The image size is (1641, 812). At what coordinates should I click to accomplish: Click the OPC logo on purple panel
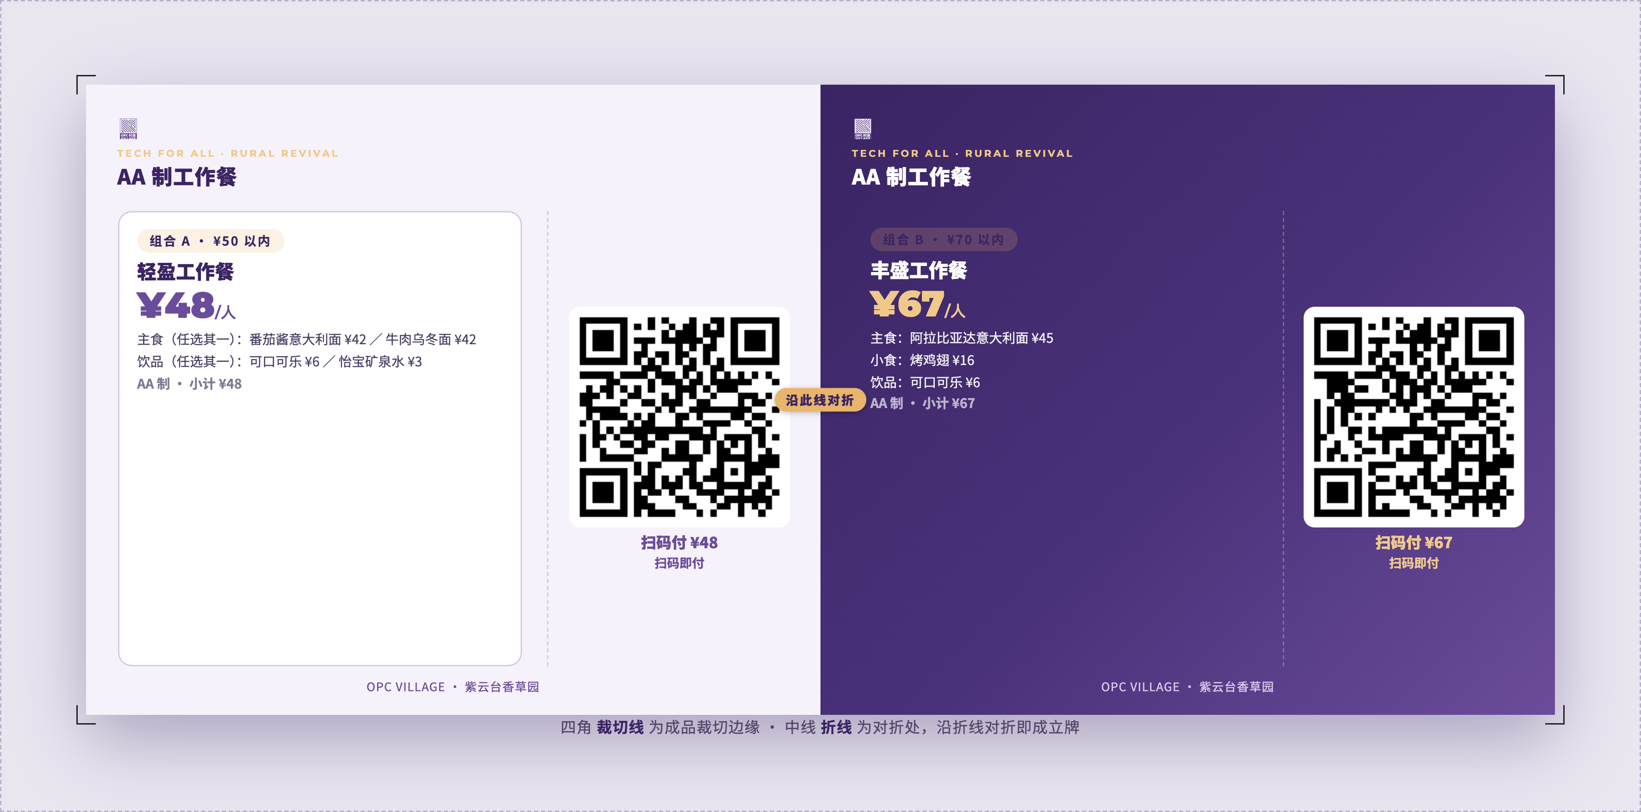863,129
